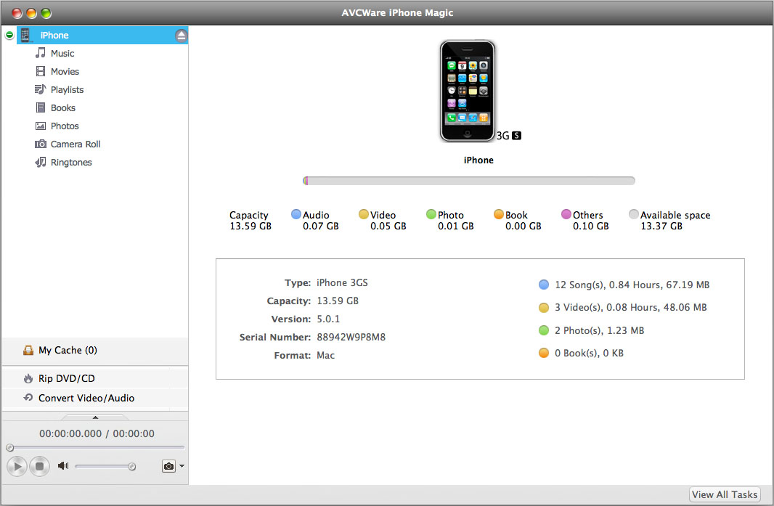Show Photos from the sidebar
Screen dimensions: 774x506
[x=65, y=126]
